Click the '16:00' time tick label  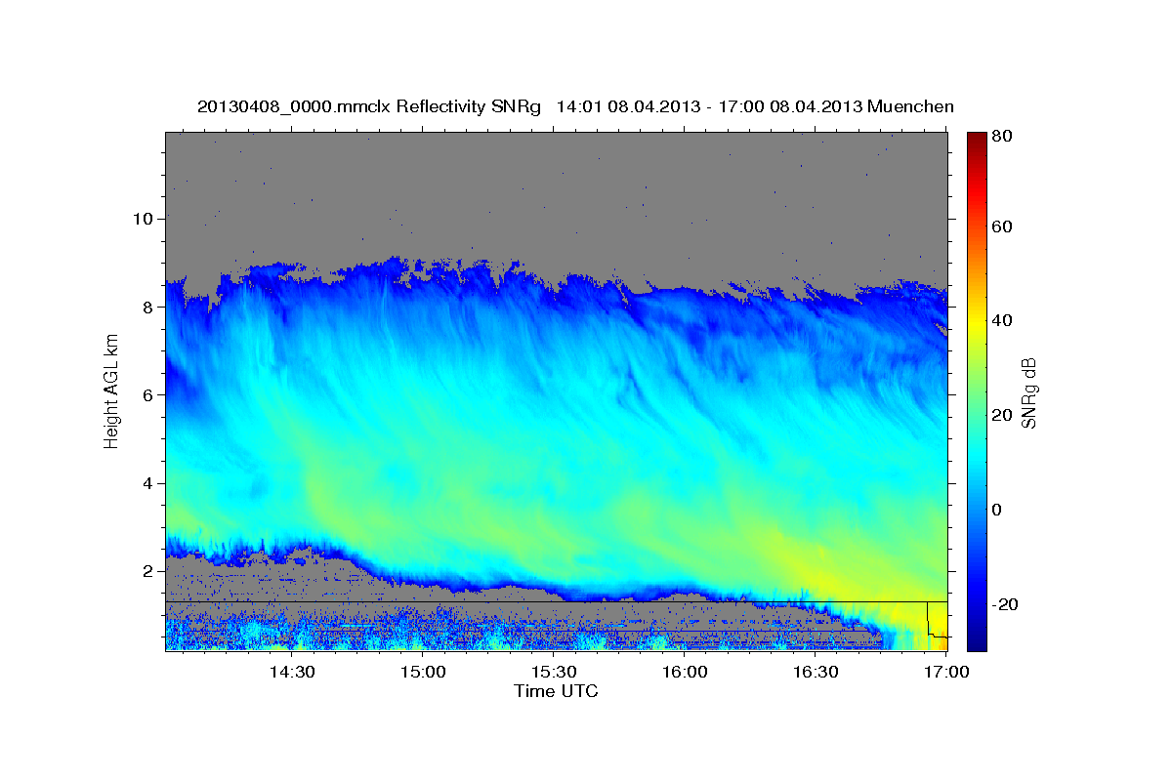pos(685,673)
